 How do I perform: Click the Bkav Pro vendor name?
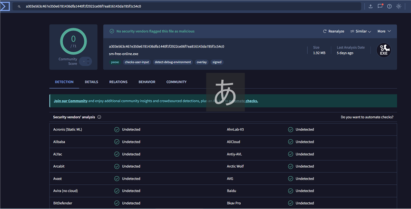234,203
